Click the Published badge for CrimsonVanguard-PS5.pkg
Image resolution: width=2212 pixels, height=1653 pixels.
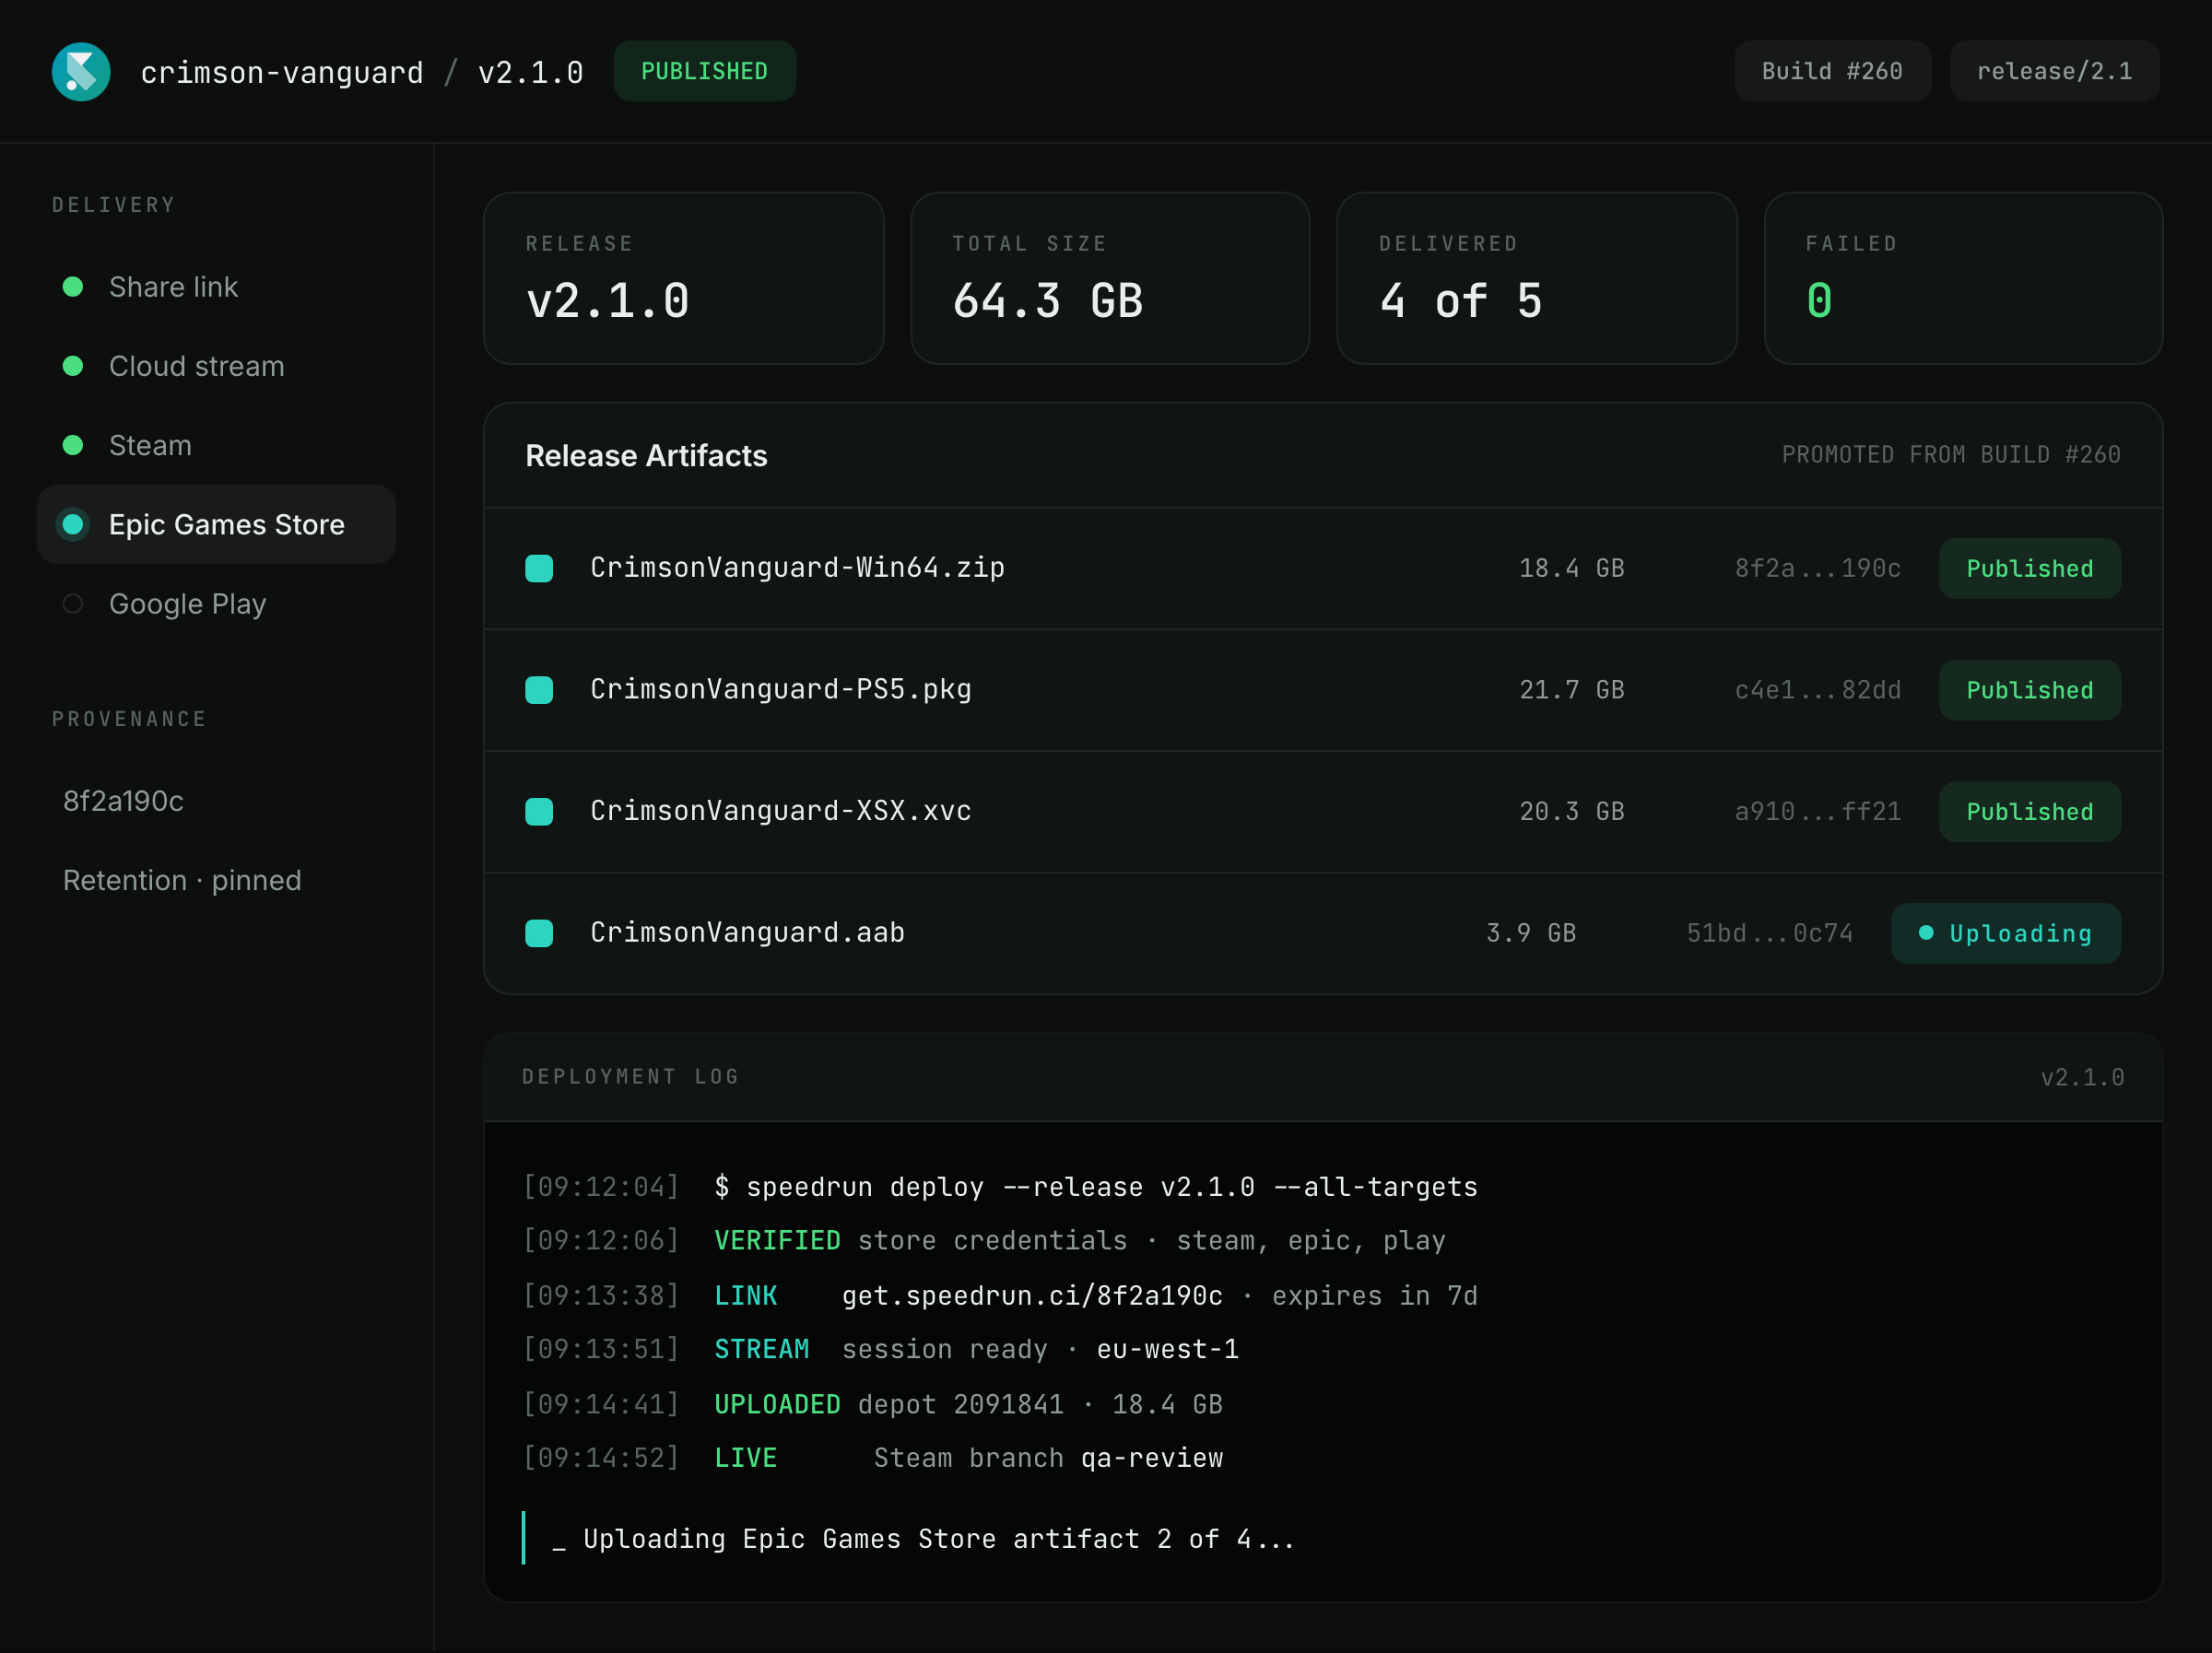coord(2029,690)
